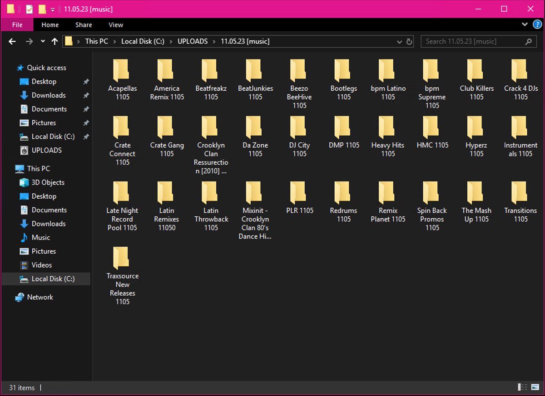Open pinned Downloads under Quick access
The height and width of the screenshot is (396, 545).
(49, 95)
